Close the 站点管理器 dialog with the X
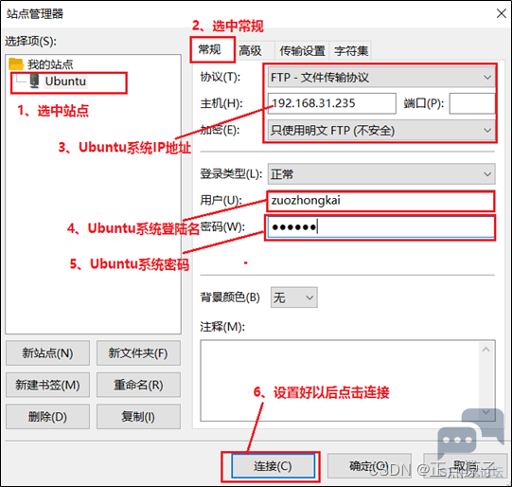Viewport: 512px width, 487px height. [x=502, y=13]
